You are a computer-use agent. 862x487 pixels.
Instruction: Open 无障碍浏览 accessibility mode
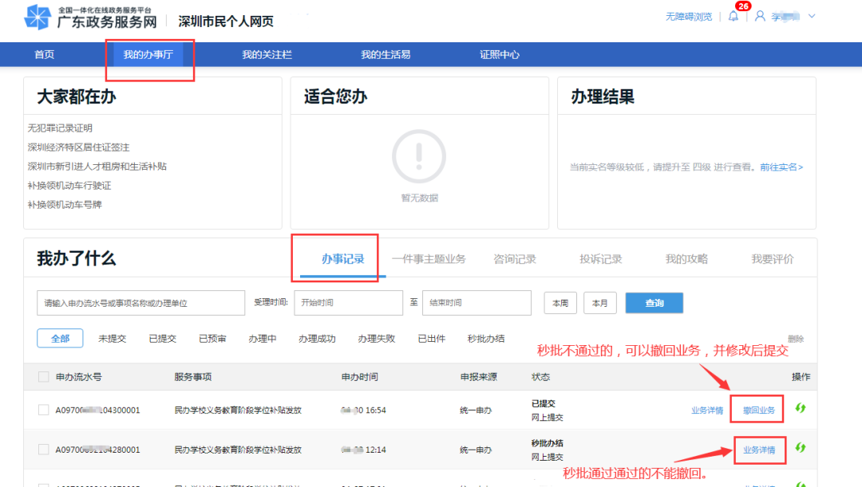pyautogui.click(x=690, y=16)
